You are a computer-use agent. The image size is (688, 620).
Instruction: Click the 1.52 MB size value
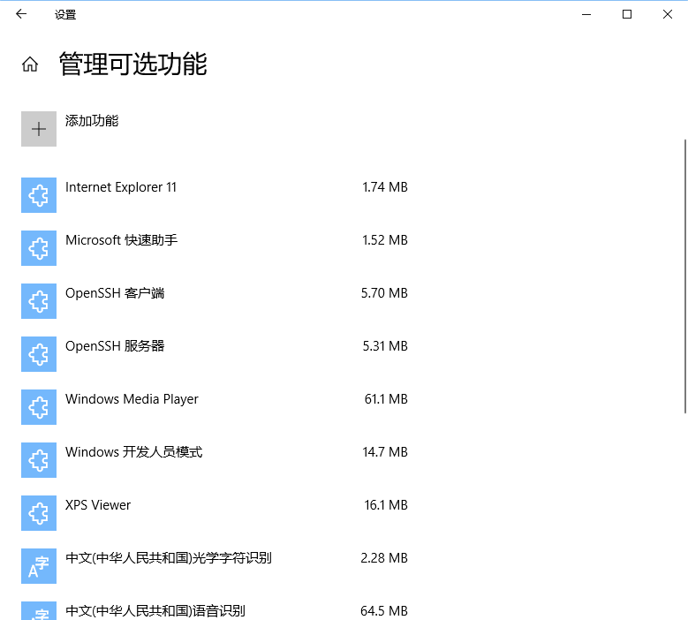(385, 240)
